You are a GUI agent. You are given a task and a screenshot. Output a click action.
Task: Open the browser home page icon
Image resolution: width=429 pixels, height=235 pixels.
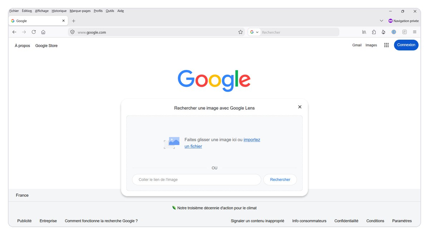pos(43,32)
